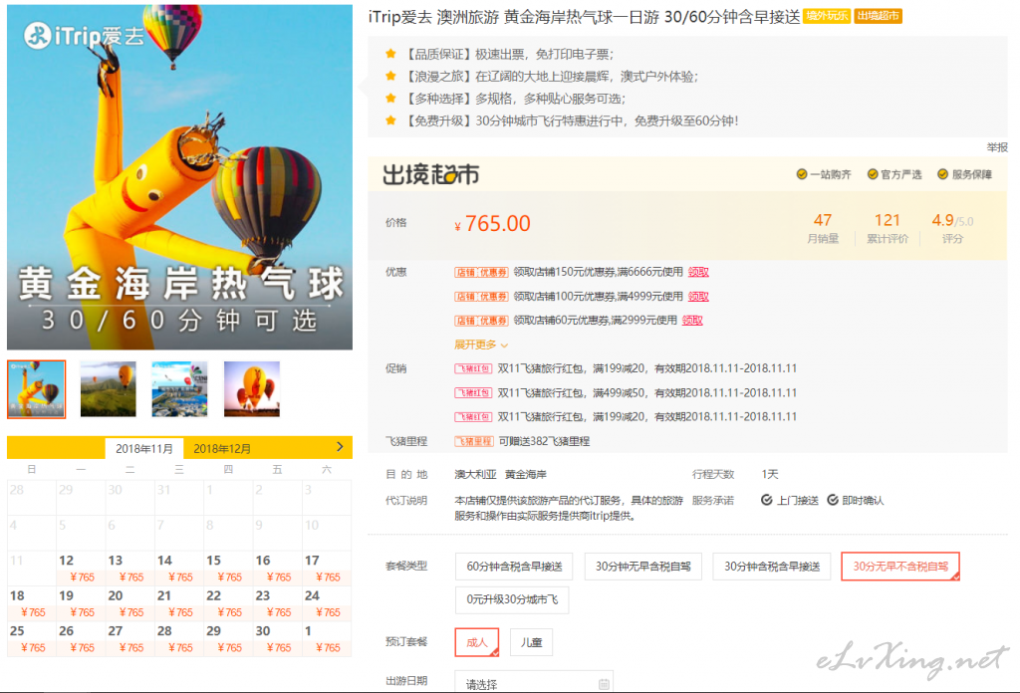1020x693 pixels.
Task: Open the 出游日期 date picker field
Action: click(x=534, y=683)
